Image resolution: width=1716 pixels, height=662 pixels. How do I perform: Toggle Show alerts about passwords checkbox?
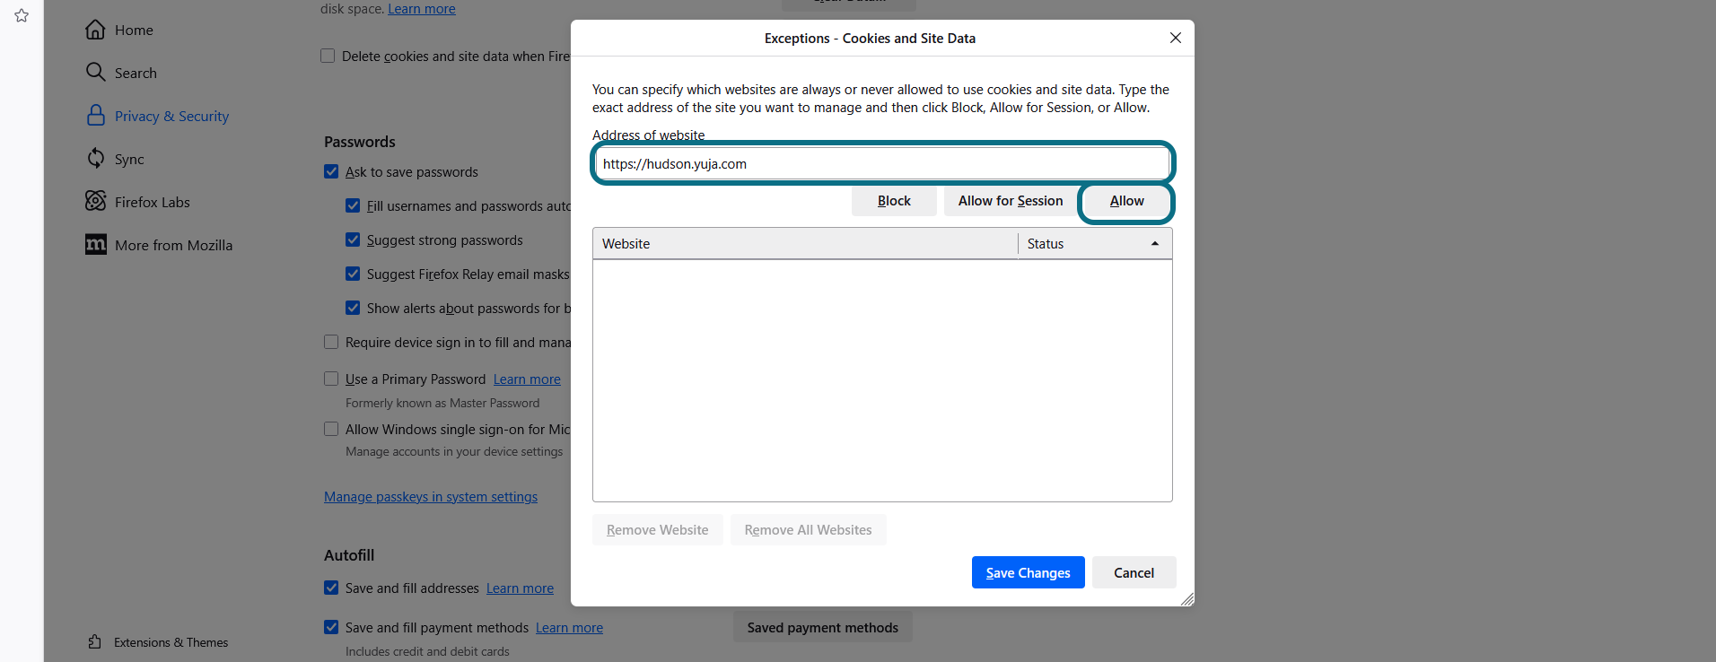pyautogui.click(x=353, y=308)
